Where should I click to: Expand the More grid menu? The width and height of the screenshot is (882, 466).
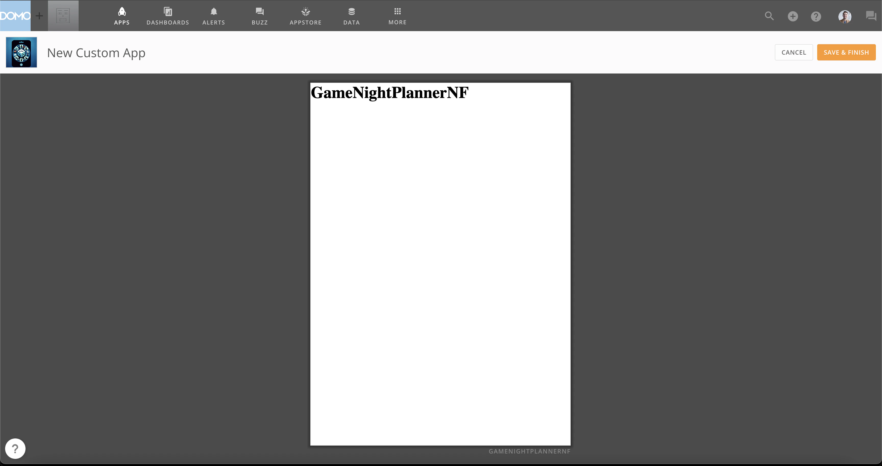pyautogui.click(x=397, y=16)
